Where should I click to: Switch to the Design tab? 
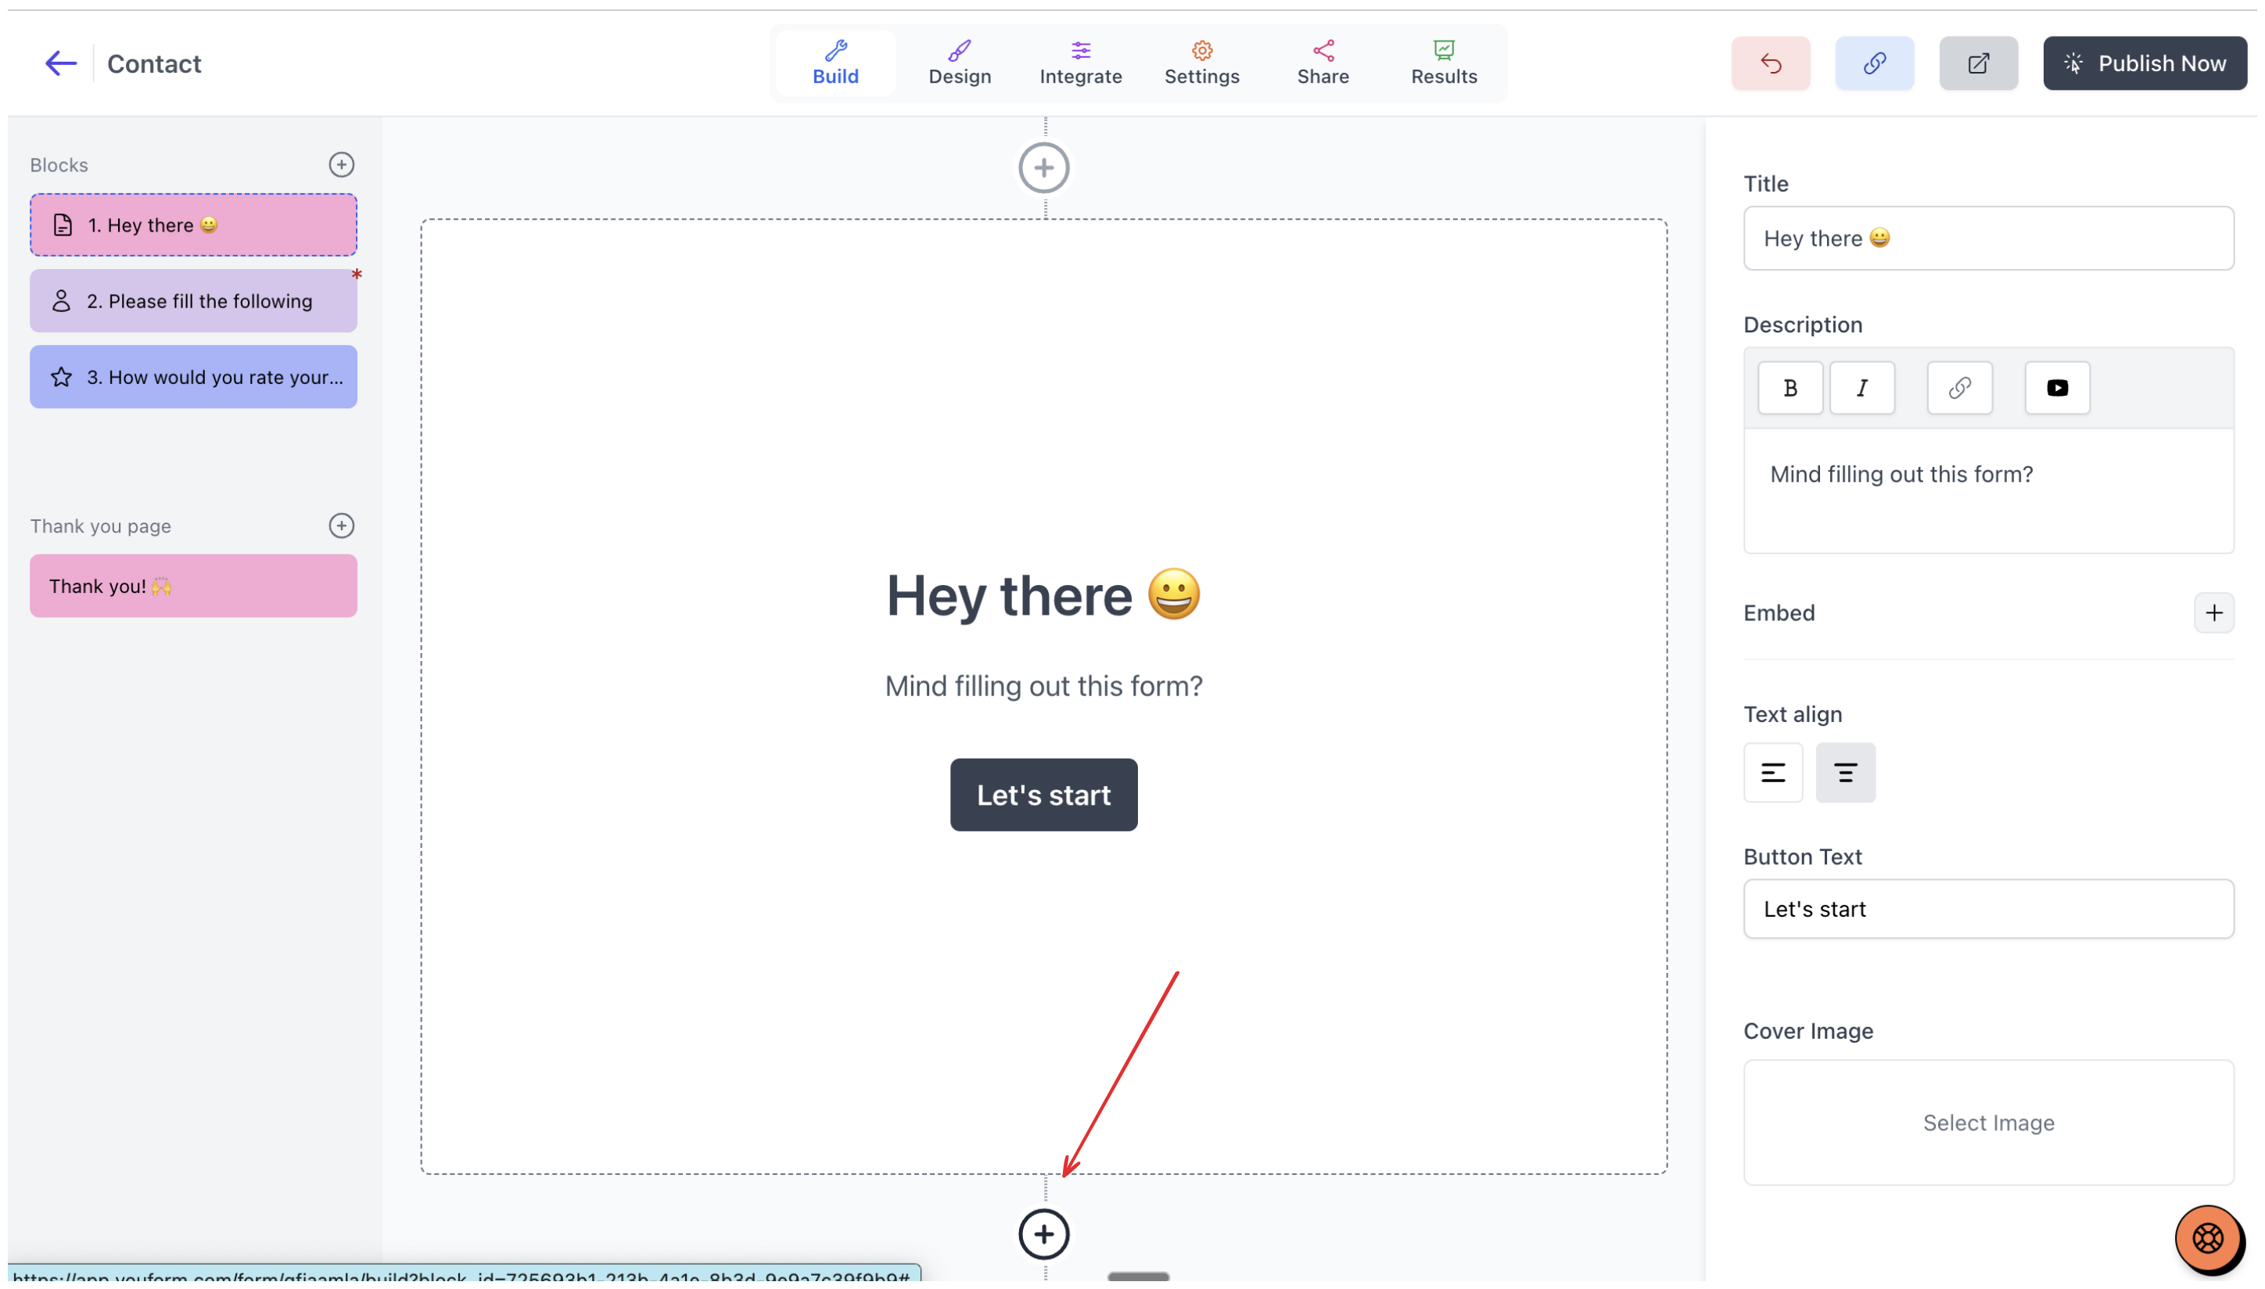click(x=960, y=63)
